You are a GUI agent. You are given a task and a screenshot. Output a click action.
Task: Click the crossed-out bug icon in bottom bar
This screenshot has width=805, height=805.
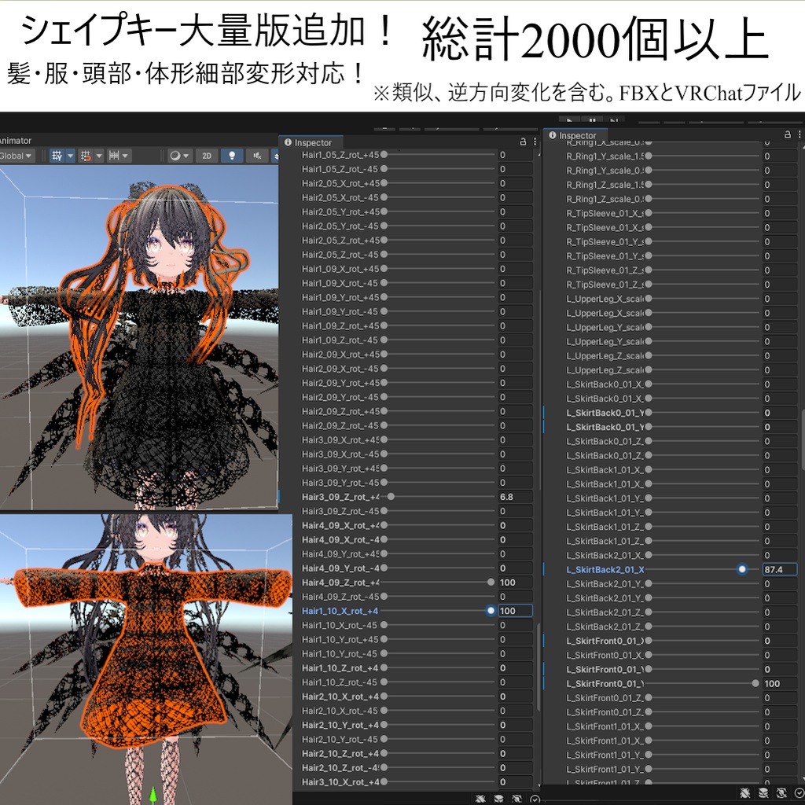pos(744,792)
